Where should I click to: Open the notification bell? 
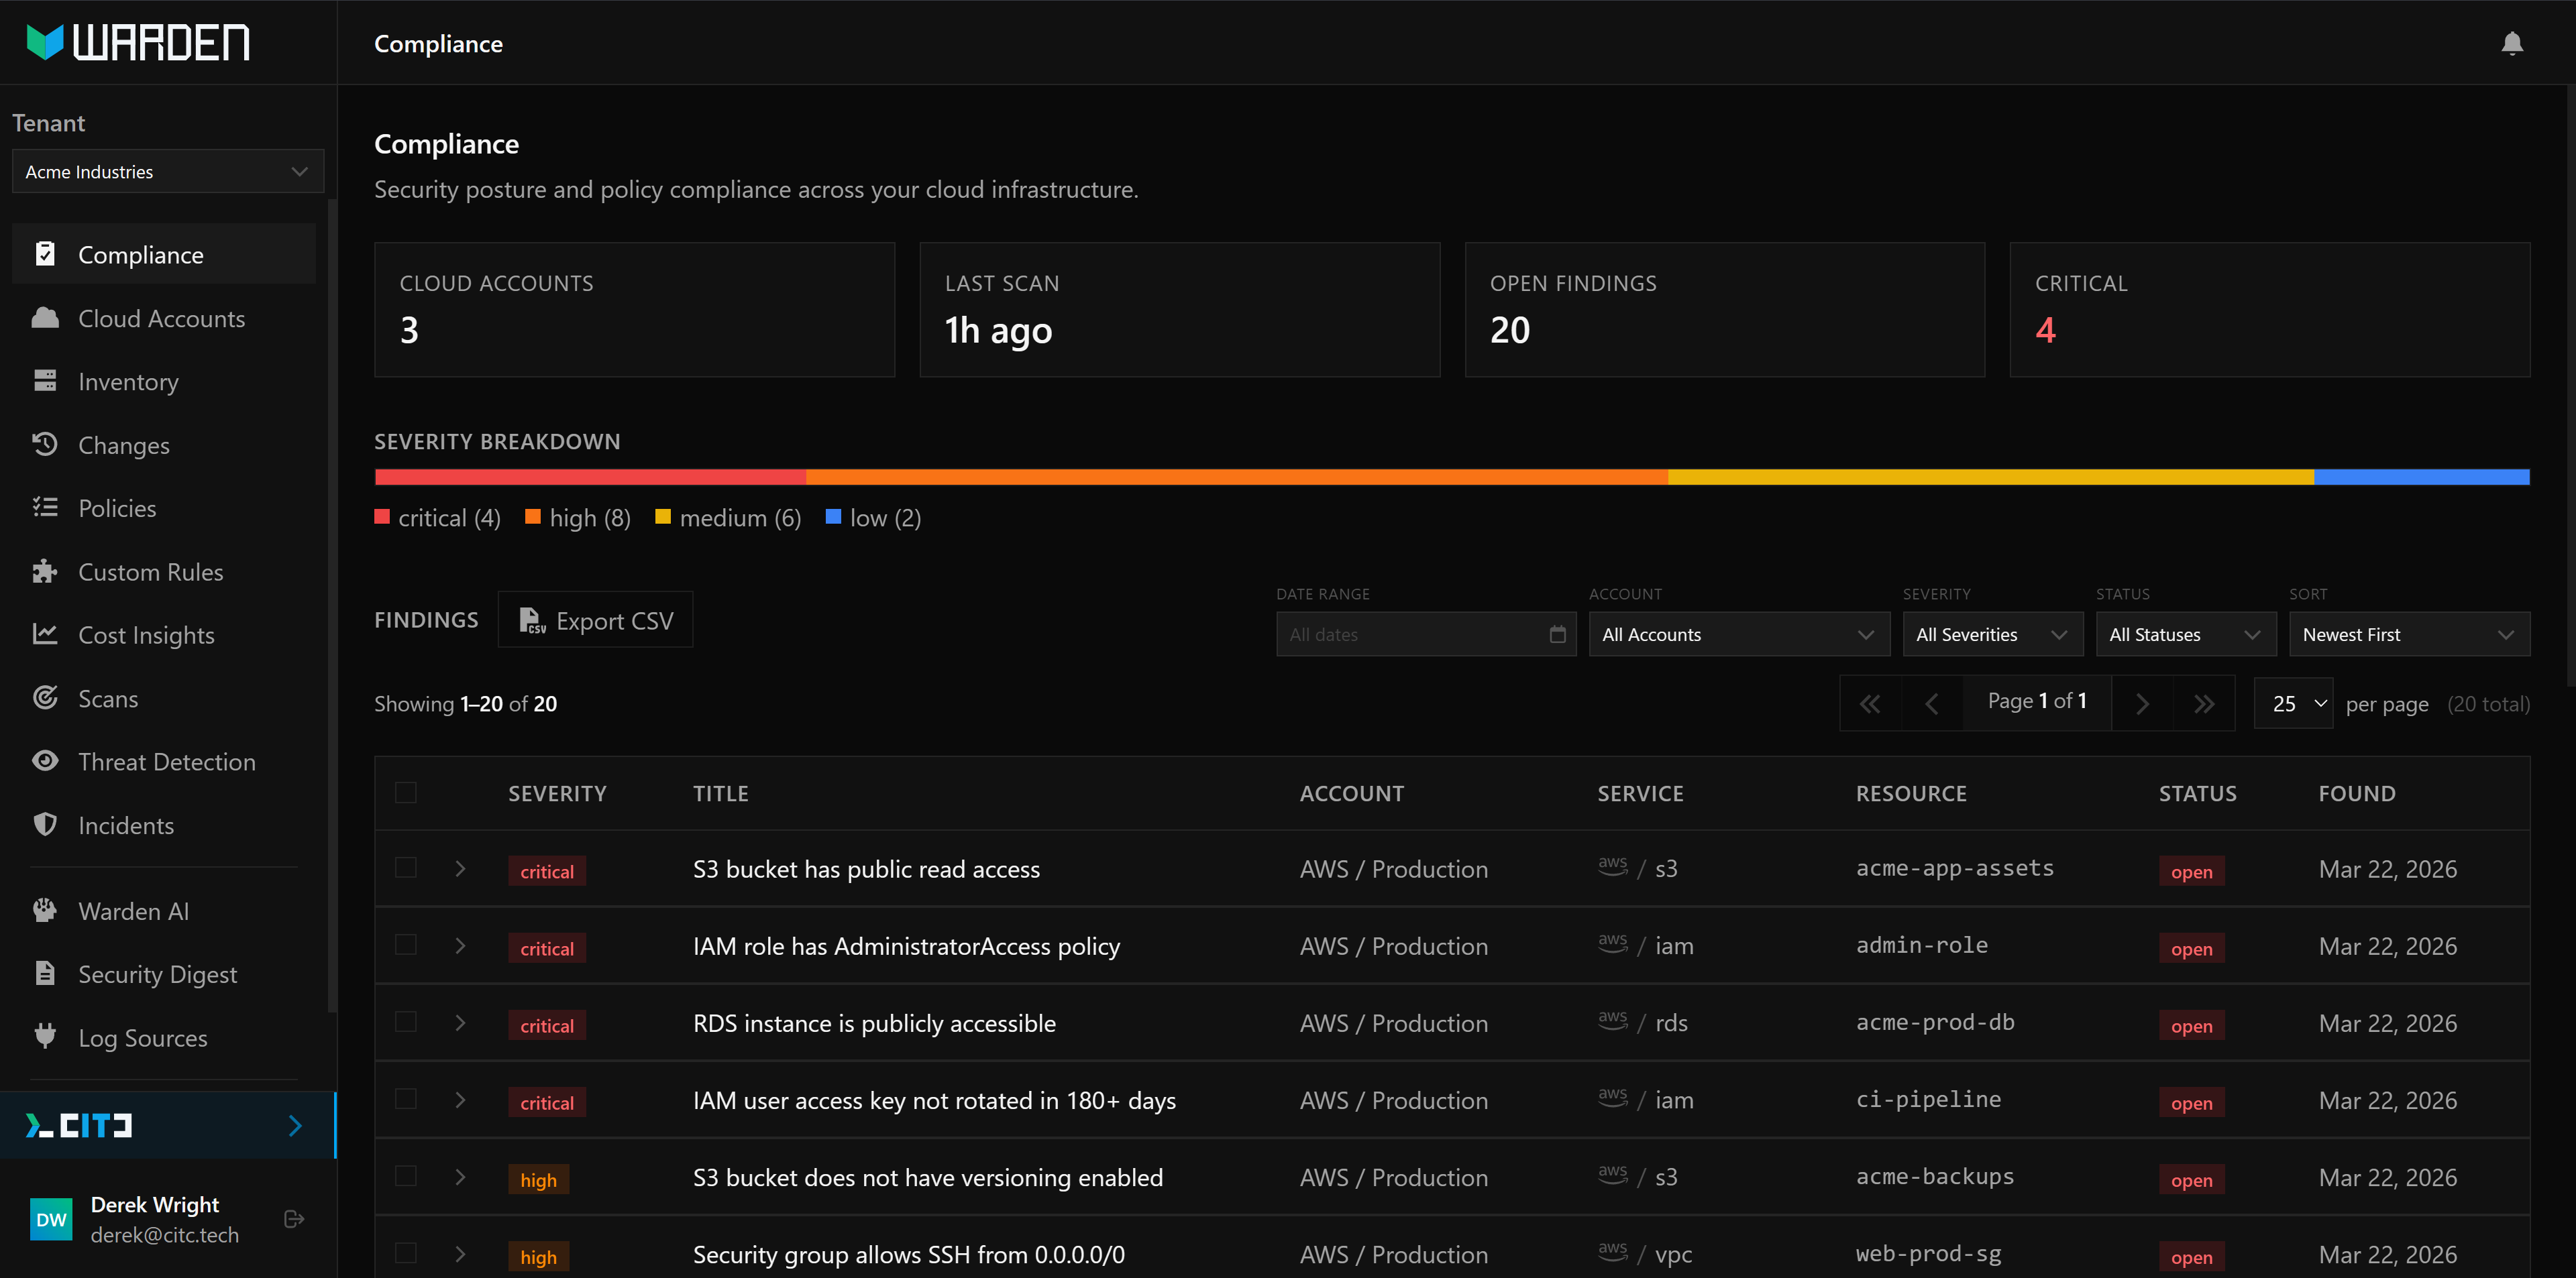(2512, 43)
